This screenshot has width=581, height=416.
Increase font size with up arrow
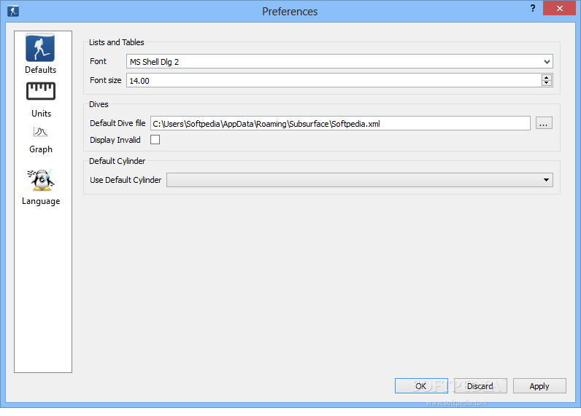pos(546,77)
